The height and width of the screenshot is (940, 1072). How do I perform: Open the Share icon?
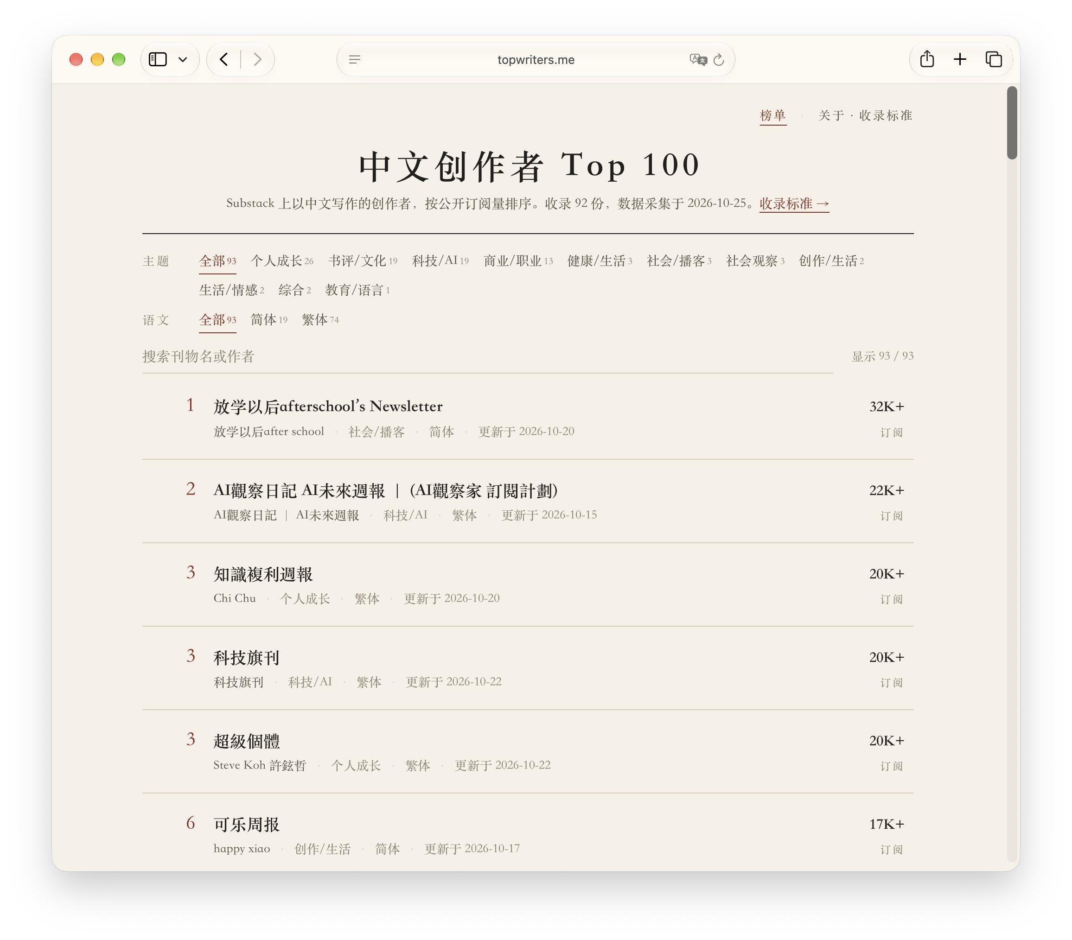point(927,59)
